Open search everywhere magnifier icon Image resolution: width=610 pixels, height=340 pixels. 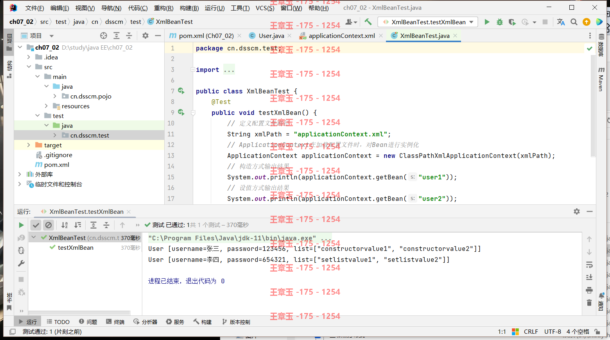574,22
